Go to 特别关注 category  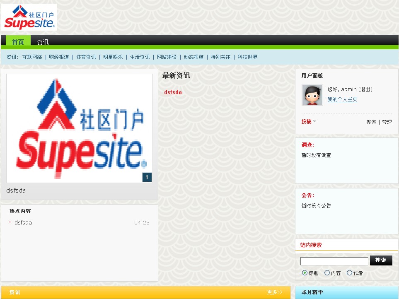[220, 57]
